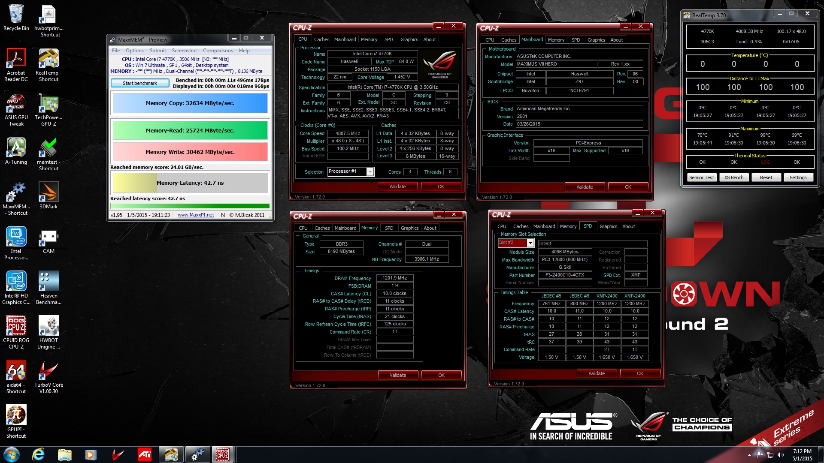Click Memory-Read 25724 MByte/sec bar
824x463 pixels.
[x=190, y=131]
